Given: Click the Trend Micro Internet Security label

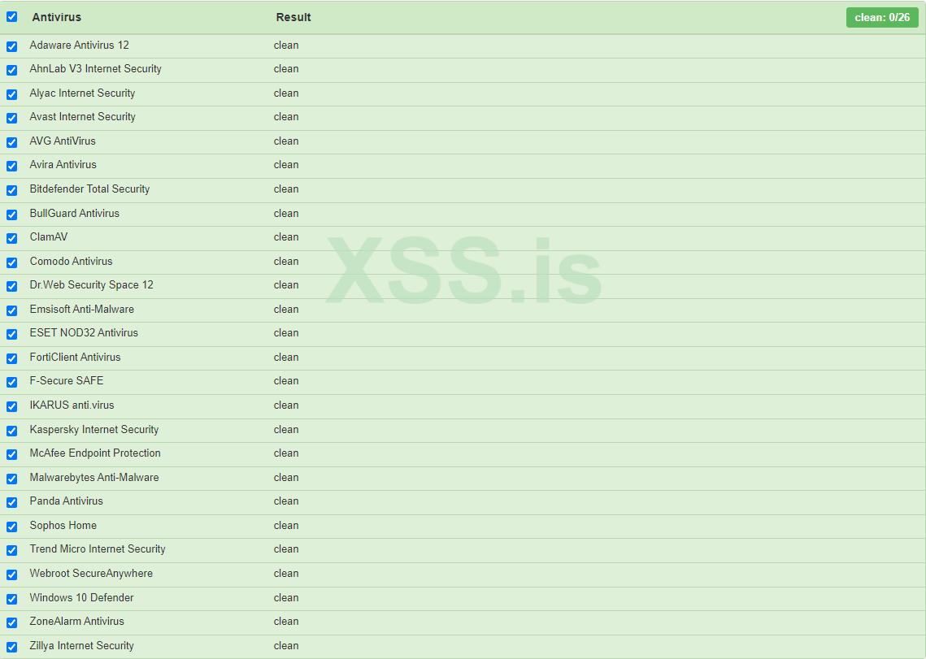Looking at the screenshot, I should 98,548.
